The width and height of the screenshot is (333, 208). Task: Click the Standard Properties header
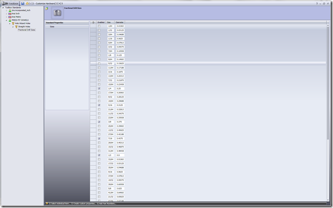coord(67,23)
